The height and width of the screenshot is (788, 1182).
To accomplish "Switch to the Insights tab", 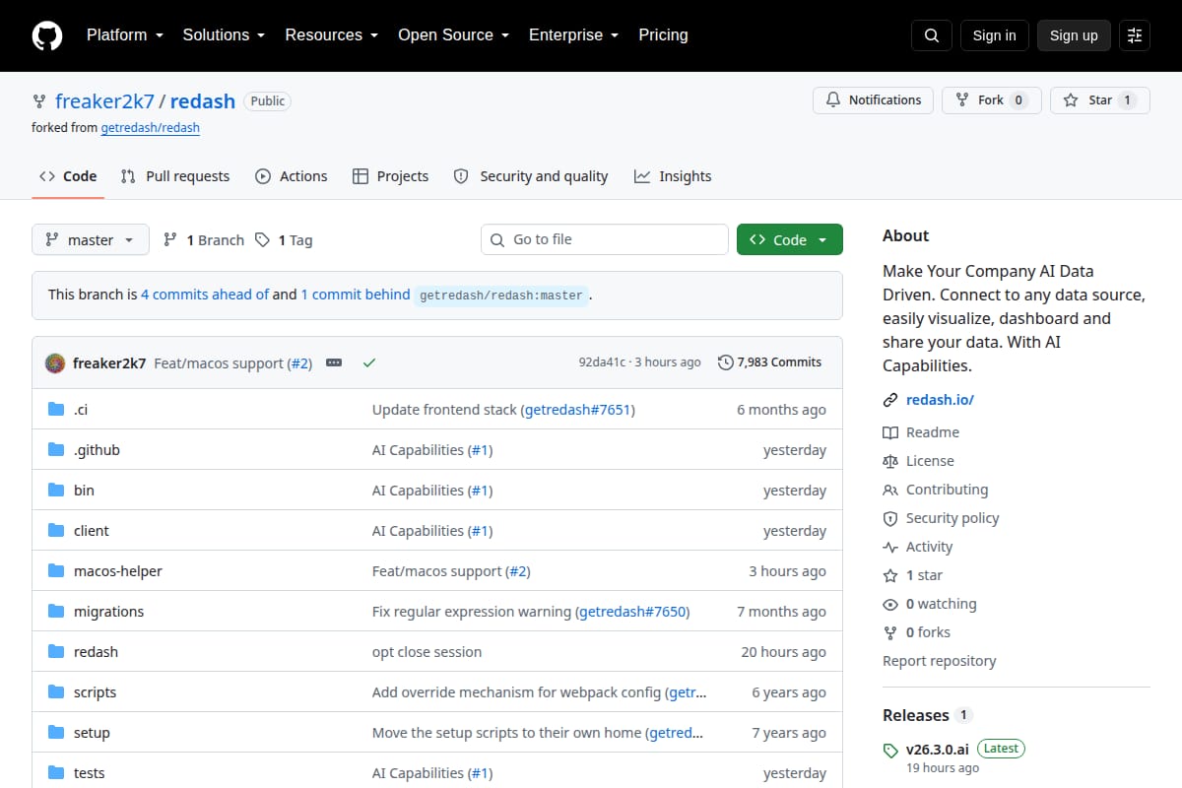I will [x=673, y=176].
